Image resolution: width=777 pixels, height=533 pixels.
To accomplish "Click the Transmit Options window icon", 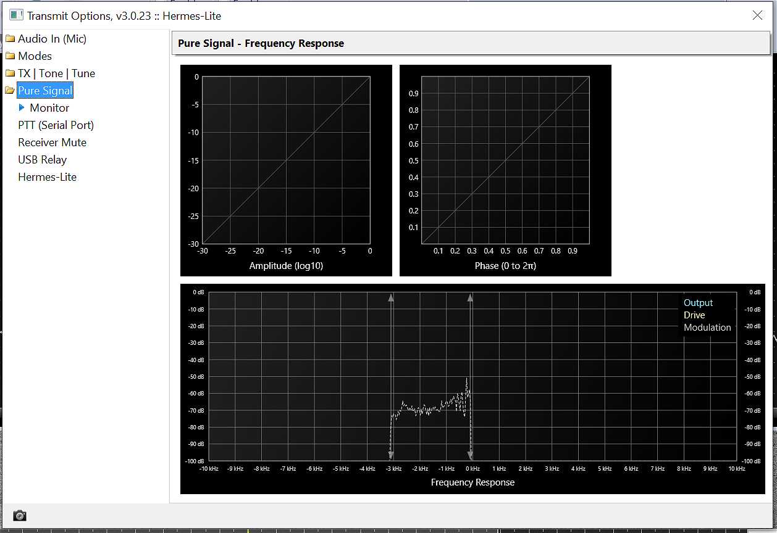I will (16, 15).
